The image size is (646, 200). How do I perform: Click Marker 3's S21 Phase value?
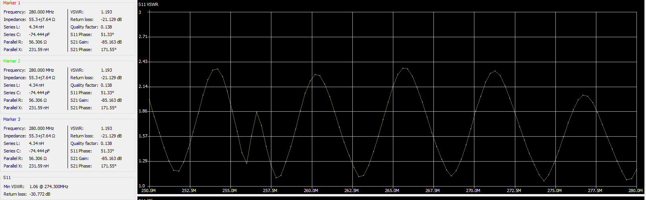(108, 166)
